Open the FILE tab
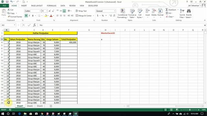The height and width of the screenshot is (116, 207). click(x=4, y=6)
